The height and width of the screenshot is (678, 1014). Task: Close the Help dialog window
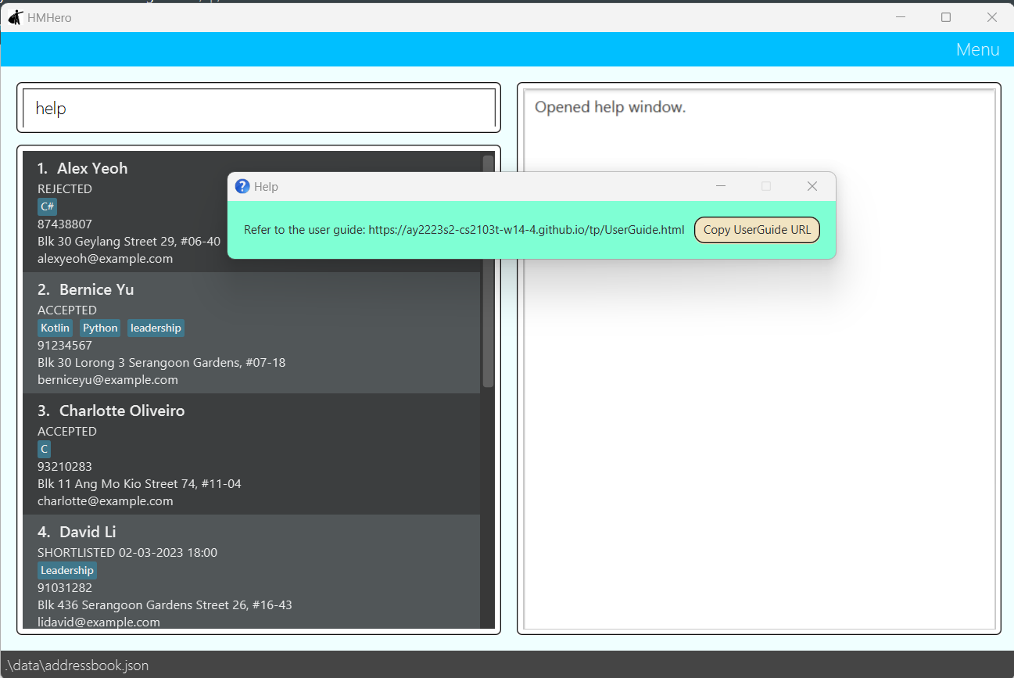pos(812,186)
